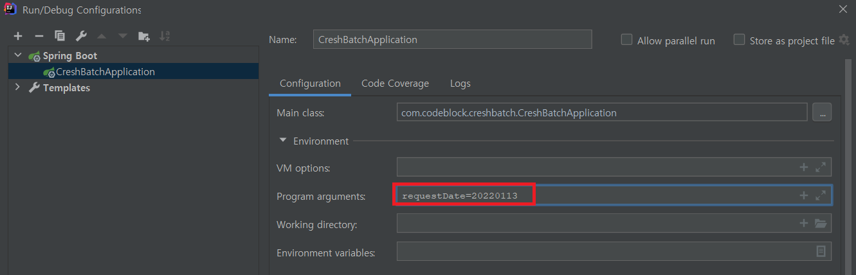Viewport: 856px width, 275px height.
Task: Add new configuration with plus icon
Action: click(18, 36)
